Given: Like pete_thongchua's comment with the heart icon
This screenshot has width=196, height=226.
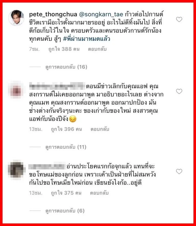Looking at the screenshot, I should [179, 19].
